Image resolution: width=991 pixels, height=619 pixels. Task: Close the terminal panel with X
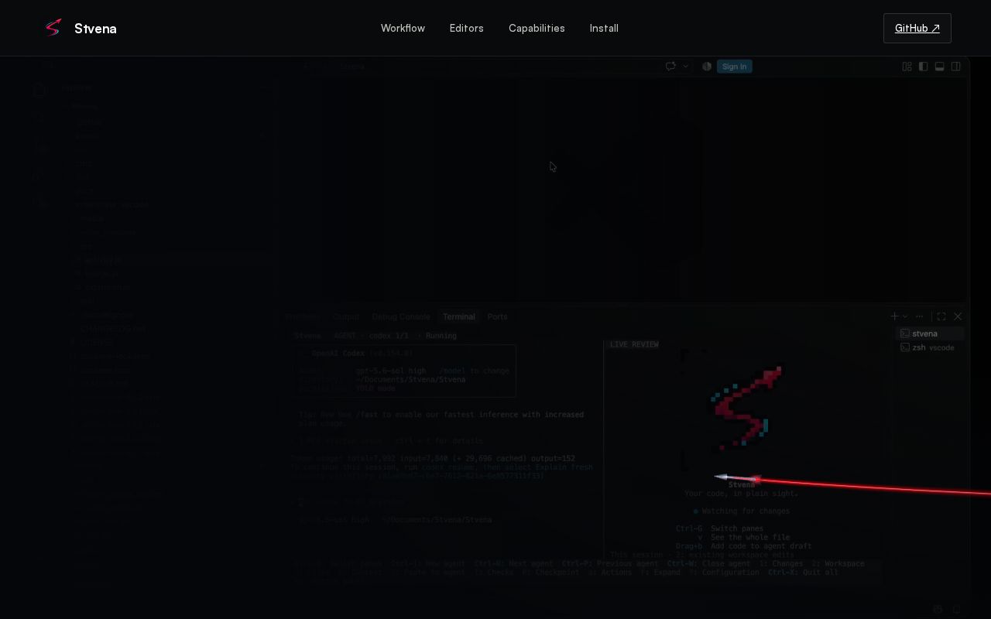click(x=958, y=316)
